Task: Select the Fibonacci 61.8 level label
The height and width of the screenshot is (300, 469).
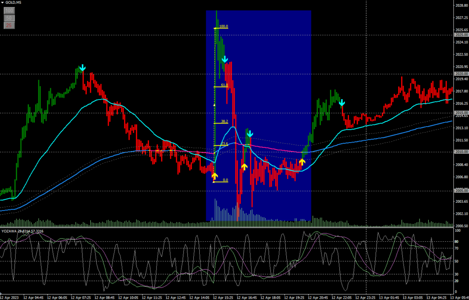Action: point(224,85)
